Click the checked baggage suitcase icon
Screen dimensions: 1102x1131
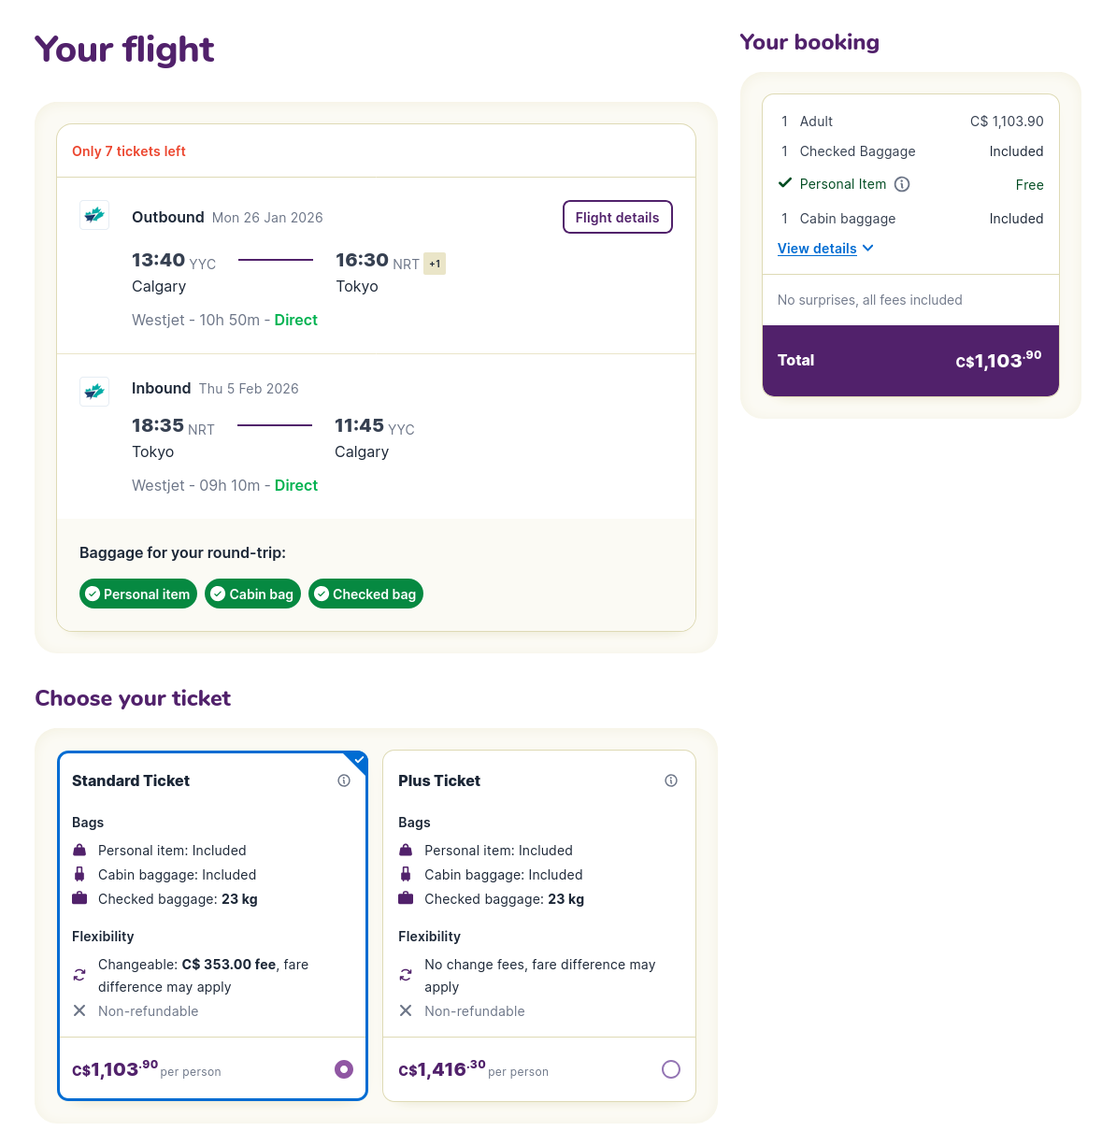[79, 898]
